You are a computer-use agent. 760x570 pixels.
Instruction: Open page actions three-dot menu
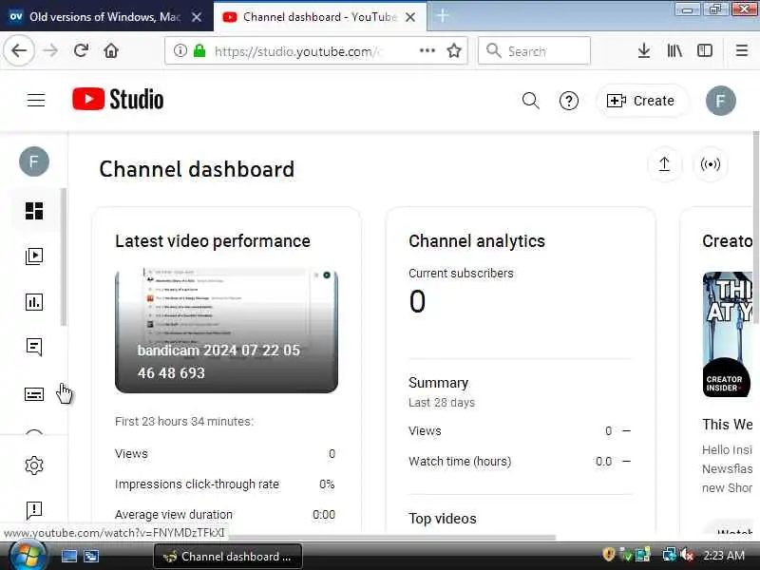427,50
